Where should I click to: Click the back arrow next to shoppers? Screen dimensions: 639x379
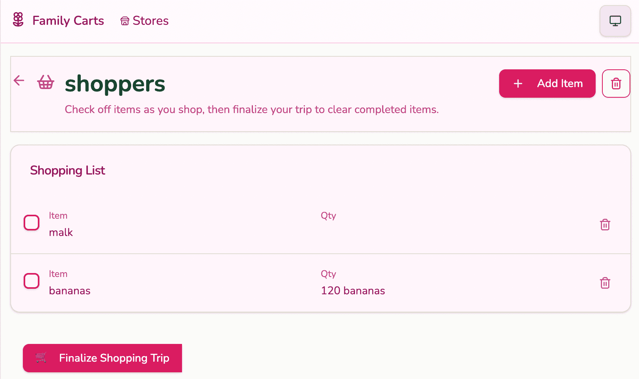[x=19, y=81]
